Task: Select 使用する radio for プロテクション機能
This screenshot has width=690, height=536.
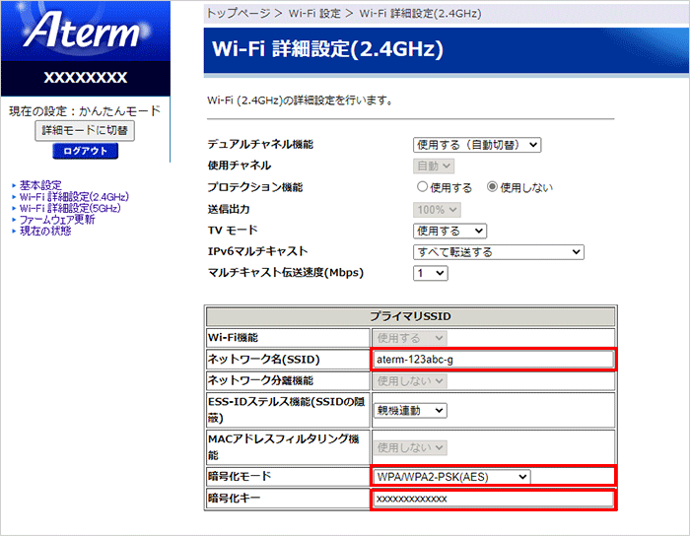Action: click(x=423, y=187)
